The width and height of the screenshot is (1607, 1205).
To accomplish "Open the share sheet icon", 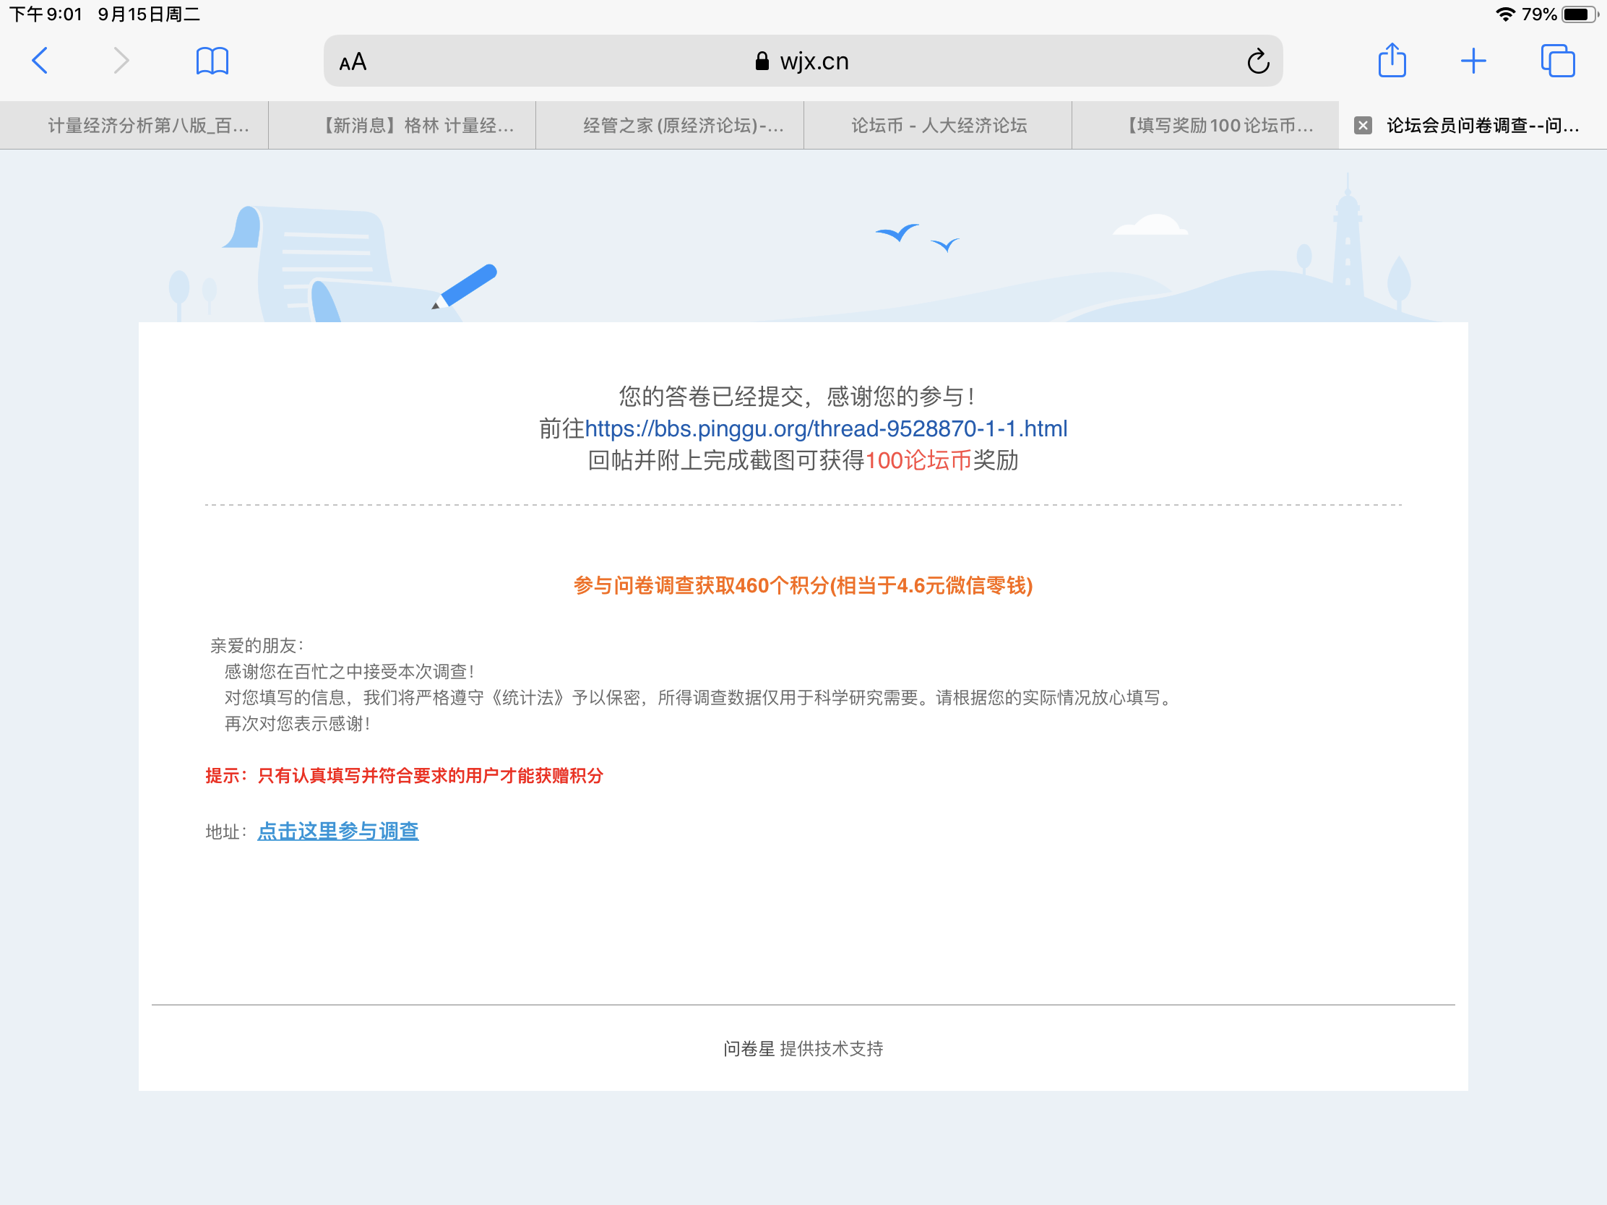I will (1392, 61).
